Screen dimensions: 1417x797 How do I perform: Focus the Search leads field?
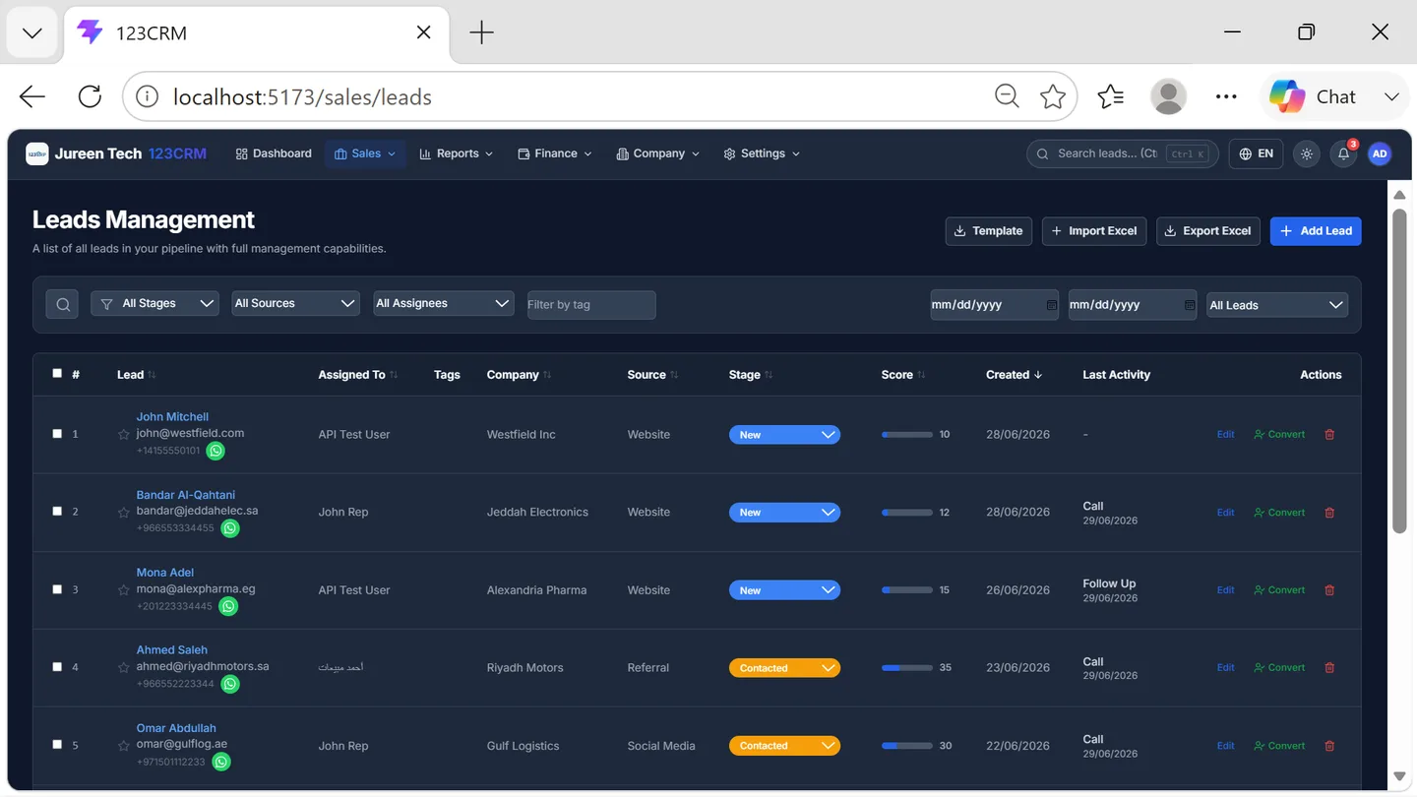point(1122,153)
